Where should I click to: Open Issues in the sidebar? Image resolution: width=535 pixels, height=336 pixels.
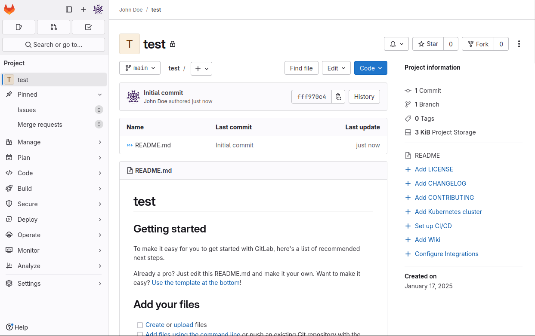coord(54,110)
